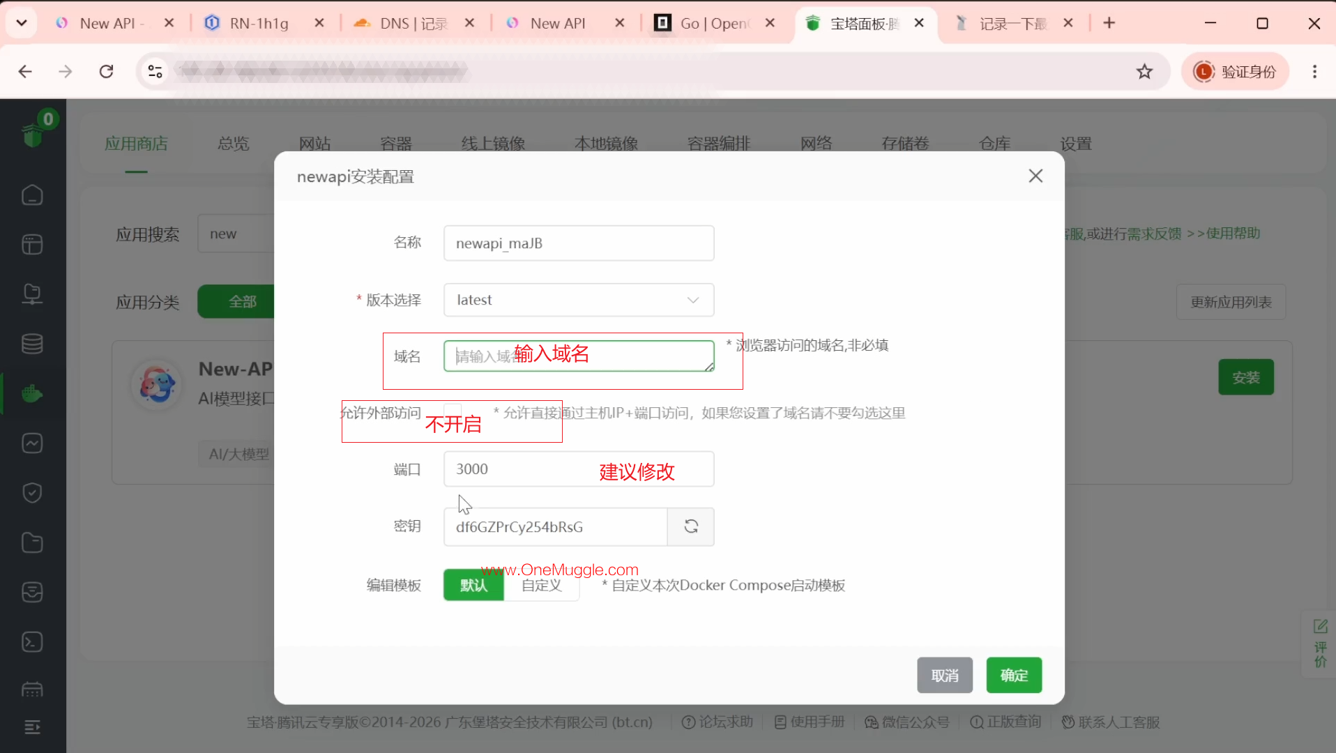Click the 验证身份 profile button
Viewport: 1336px width, 753px height.
pos(1235,71)
